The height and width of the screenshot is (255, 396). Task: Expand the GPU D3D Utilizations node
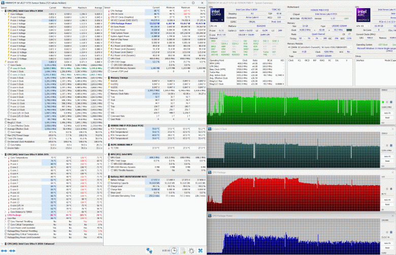[109, 65]
